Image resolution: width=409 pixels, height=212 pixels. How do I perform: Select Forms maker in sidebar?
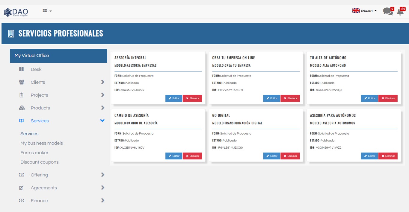pos(34,153)
